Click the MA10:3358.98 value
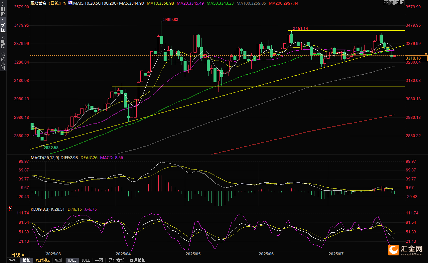 161,3
